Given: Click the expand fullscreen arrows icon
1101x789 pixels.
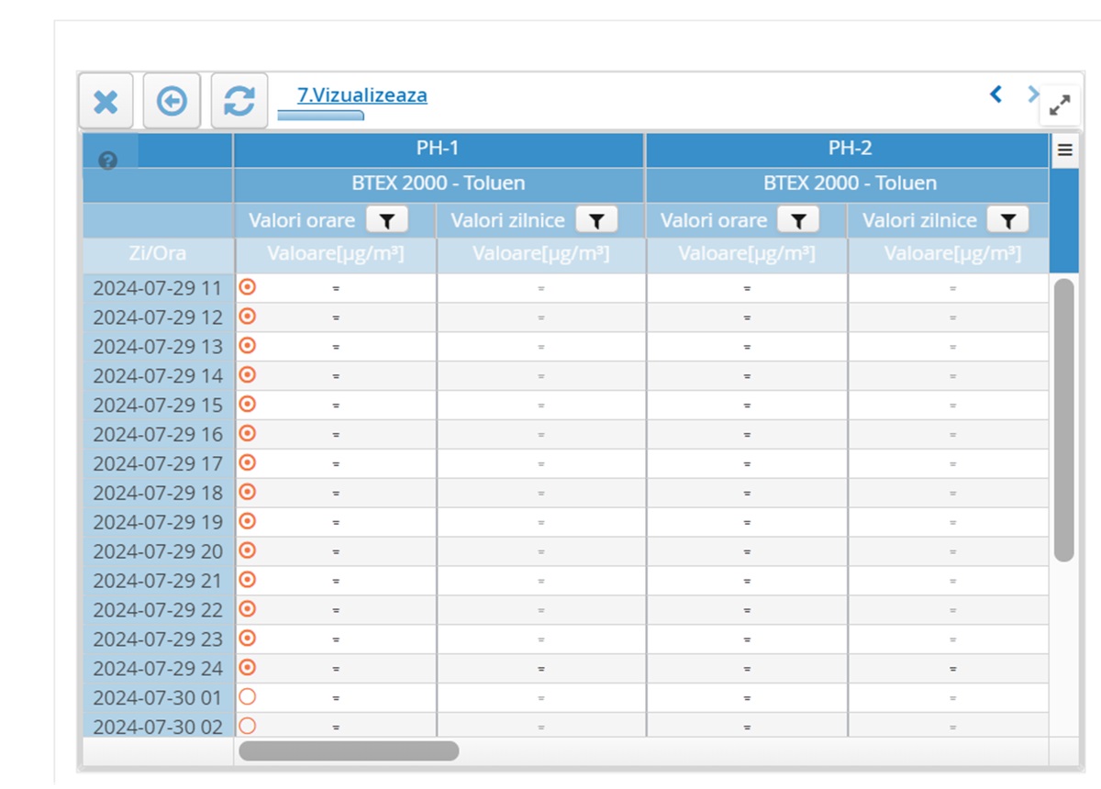Looking at the screenshot, I should click(1060, 106).
